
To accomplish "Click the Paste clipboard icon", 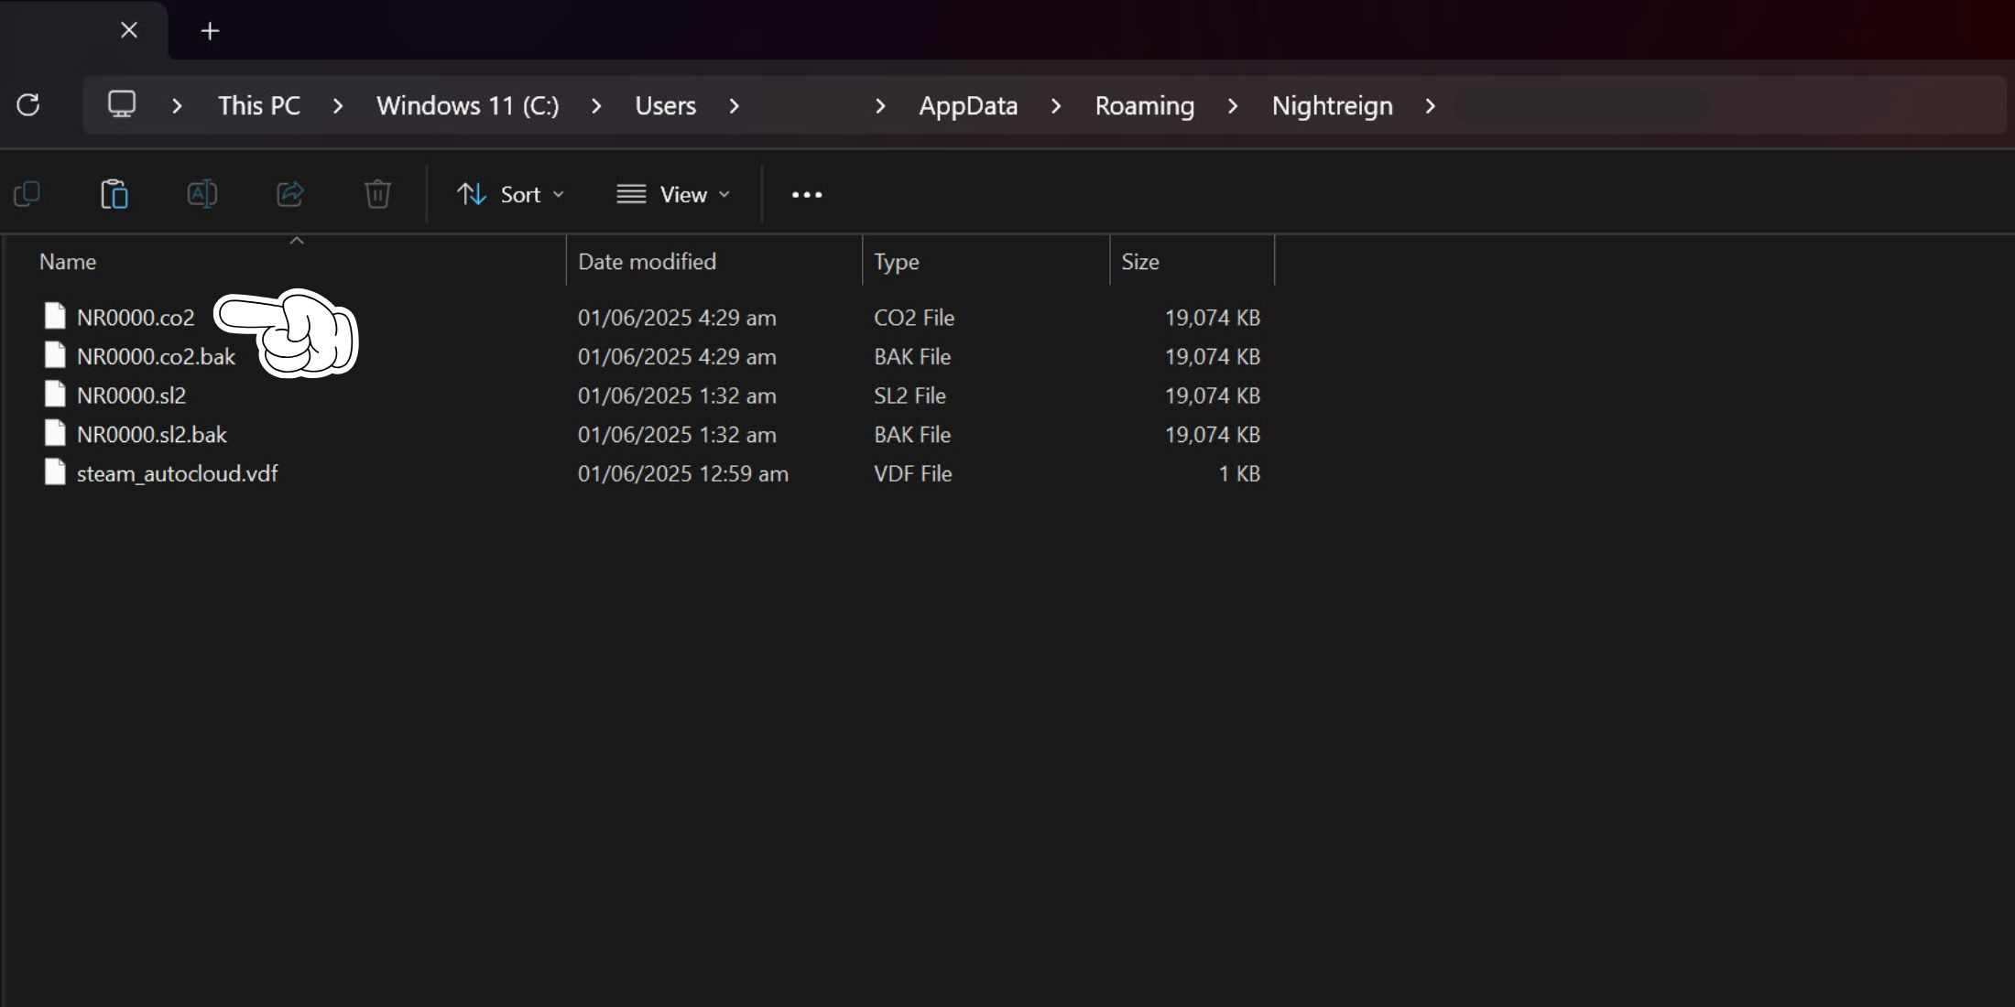I will click(114, 194).
